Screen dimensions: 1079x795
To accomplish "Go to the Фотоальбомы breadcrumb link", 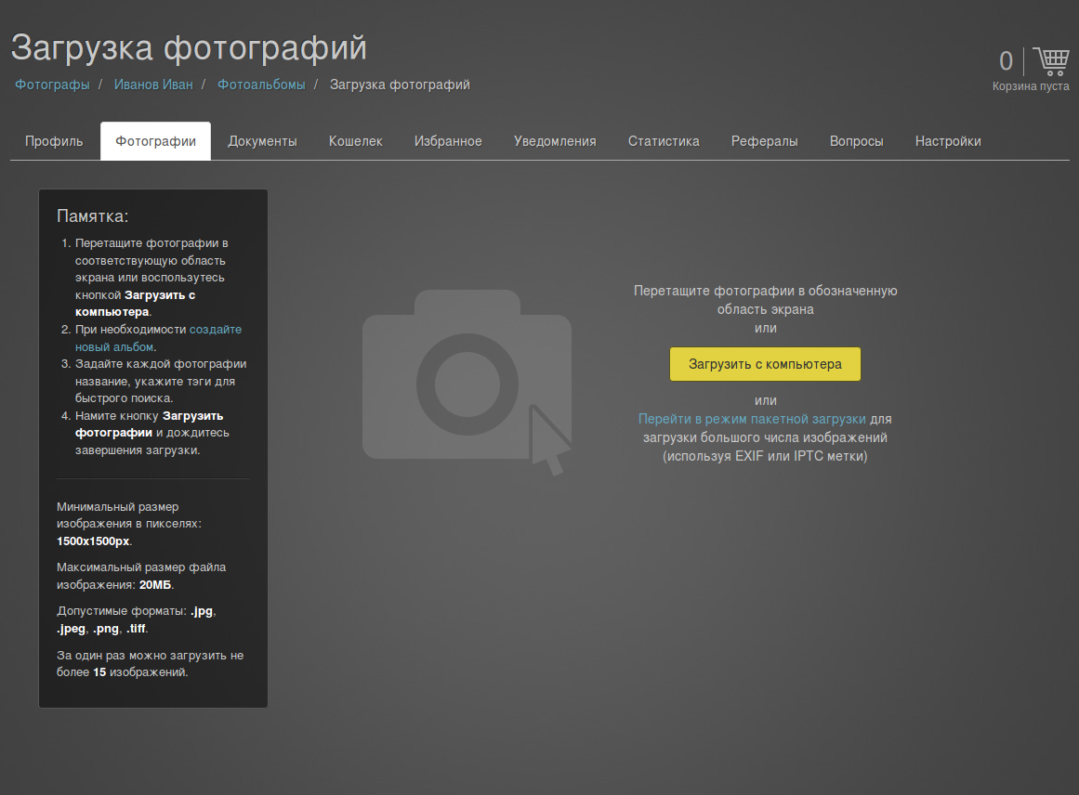I will point(261,85).
